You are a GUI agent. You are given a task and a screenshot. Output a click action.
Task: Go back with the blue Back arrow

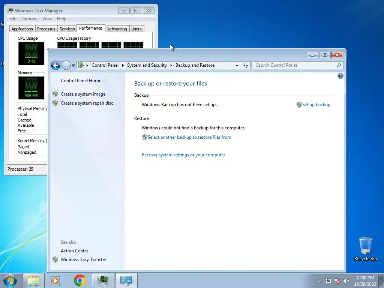55,65
